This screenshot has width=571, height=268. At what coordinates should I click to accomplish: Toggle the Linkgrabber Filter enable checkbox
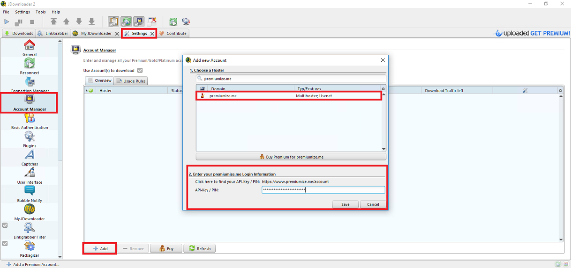(x=5, y=225)
